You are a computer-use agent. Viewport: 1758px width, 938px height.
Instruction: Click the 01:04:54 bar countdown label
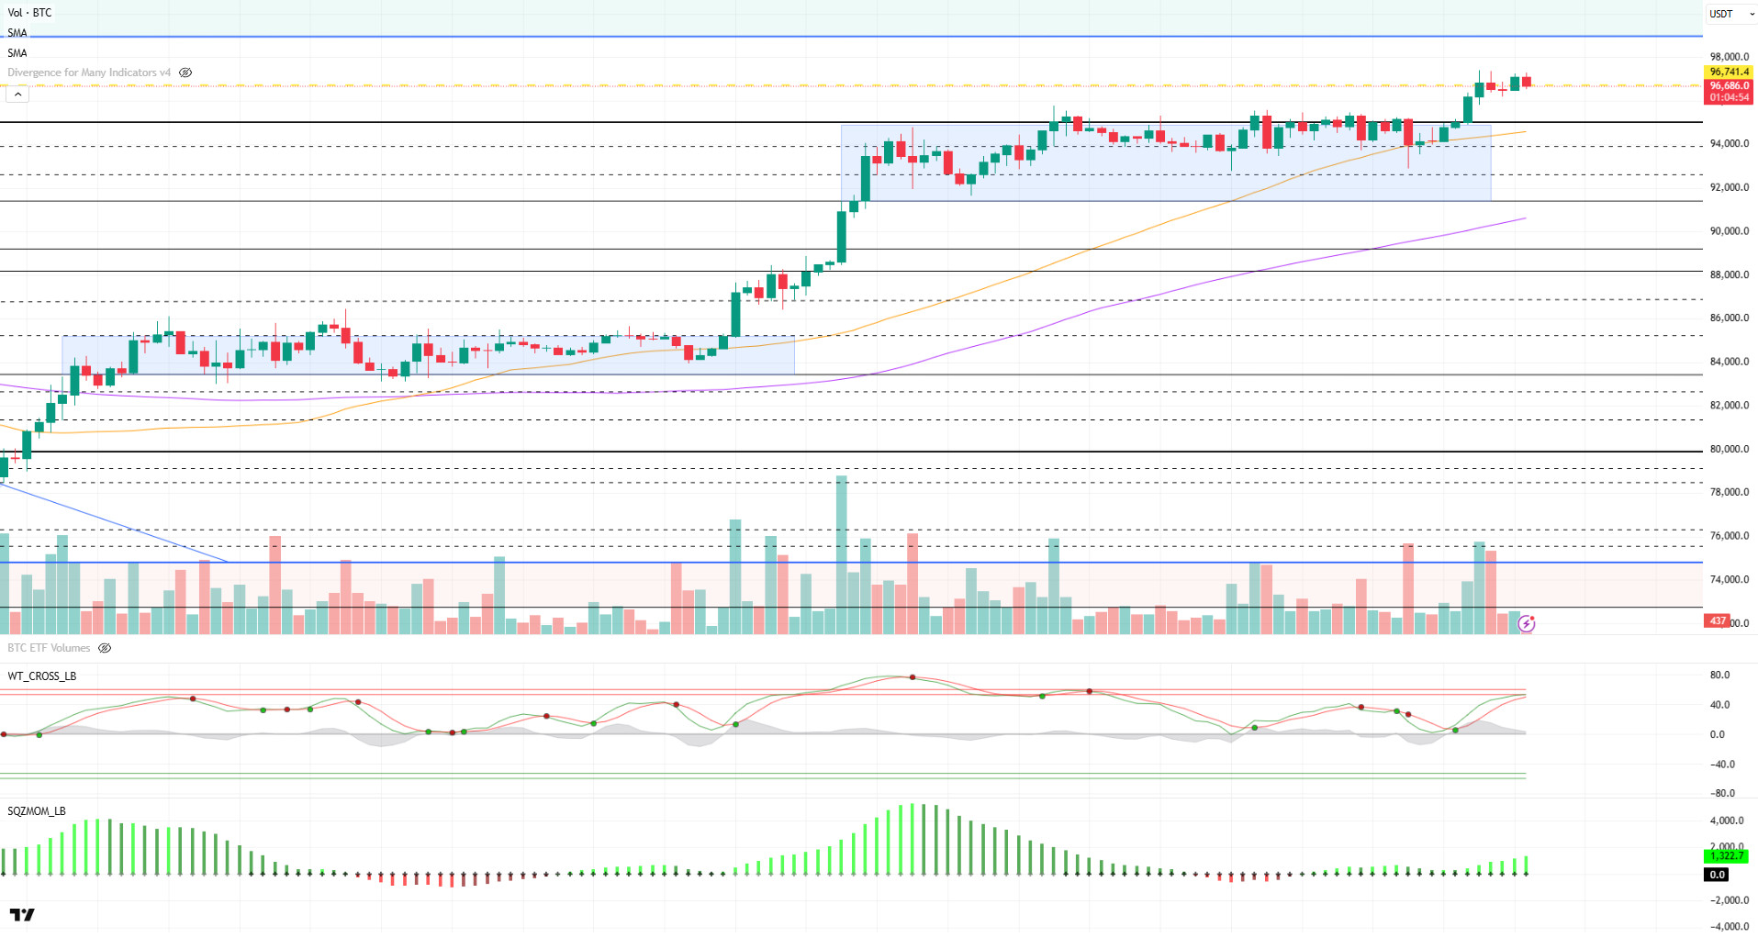pos(1729,97)
